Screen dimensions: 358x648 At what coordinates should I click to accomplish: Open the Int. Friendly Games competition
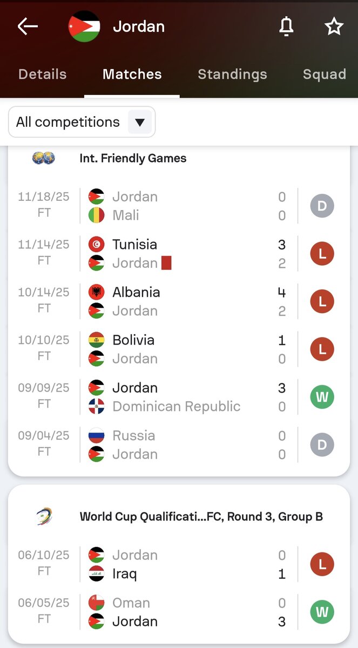(133, 158)
